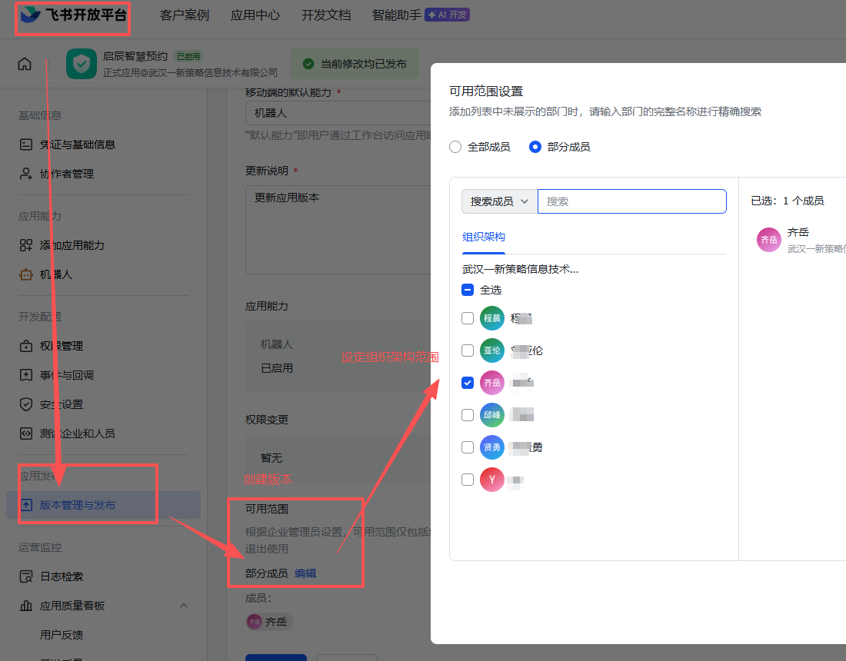Open 智能助手 in top navigation
Viewport: 846px width, 661px height.
397,15
